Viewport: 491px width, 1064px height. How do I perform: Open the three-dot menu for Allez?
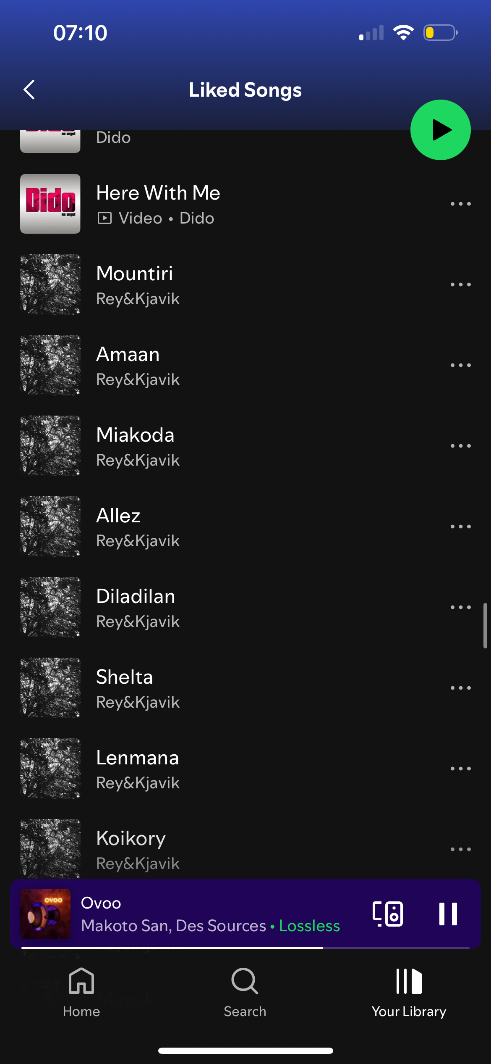[460, 527]
